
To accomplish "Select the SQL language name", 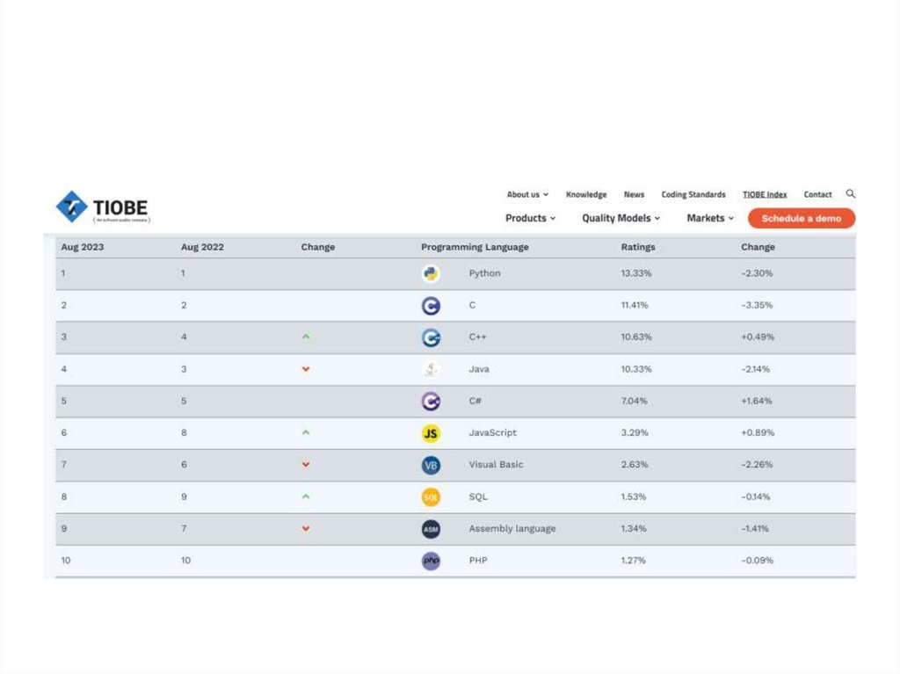I will (x=477, y=496).
